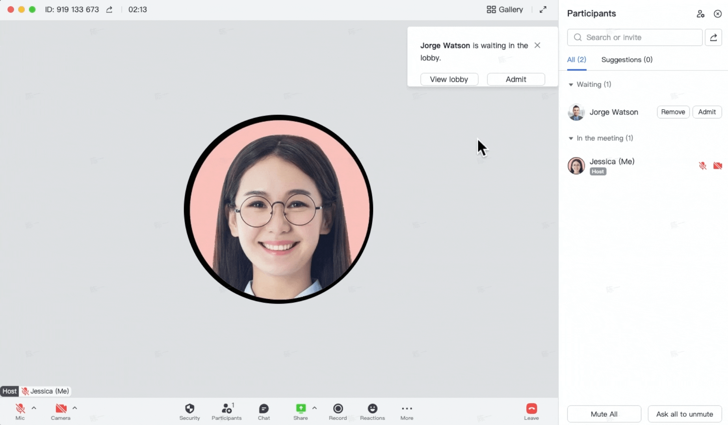728x425 pixels.
Task: Open participant settings icon in panel header
Action: click(700, 14)
